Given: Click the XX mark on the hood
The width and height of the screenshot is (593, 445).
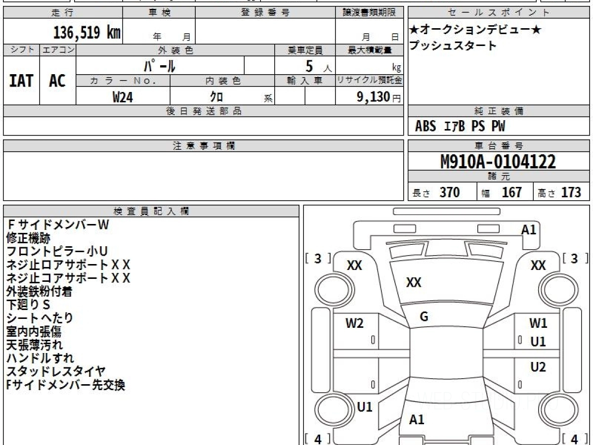Looking at the screenshot, I should click(414, 283).
